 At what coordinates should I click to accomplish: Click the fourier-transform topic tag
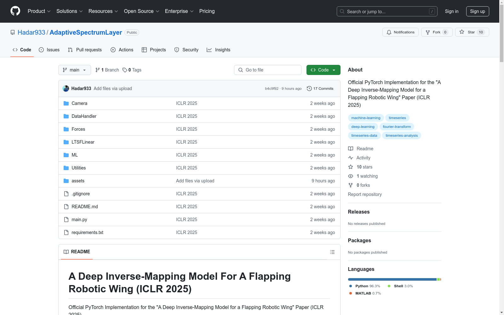pos(397,127)
